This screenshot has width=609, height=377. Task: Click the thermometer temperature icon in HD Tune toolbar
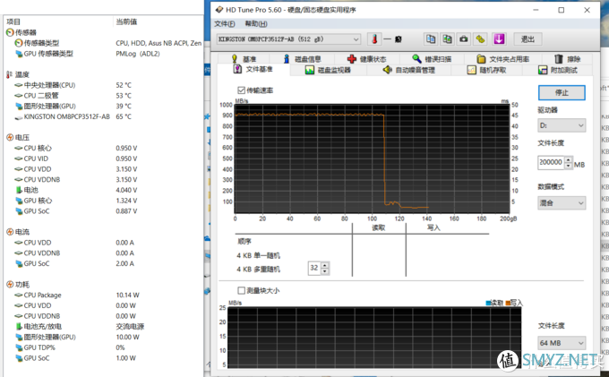coord(374,39)
